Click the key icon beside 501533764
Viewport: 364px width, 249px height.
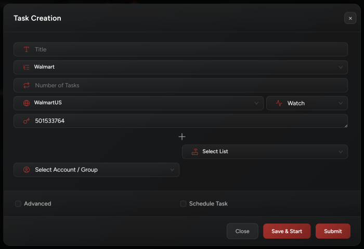pos(27,121)
